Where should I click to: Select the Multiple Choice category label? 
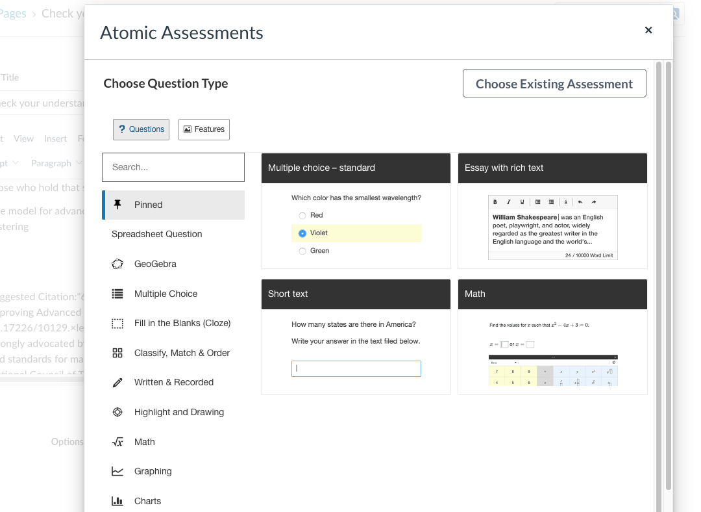click(166, 294)
